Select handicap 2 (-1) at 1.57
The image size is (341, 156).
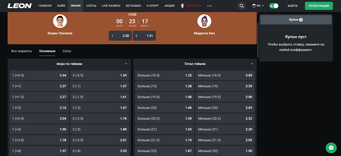[x=99, y=86]
